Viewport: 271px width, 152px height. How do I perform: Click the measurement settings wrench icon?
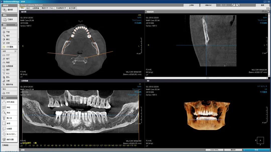(x=16, y=51)
